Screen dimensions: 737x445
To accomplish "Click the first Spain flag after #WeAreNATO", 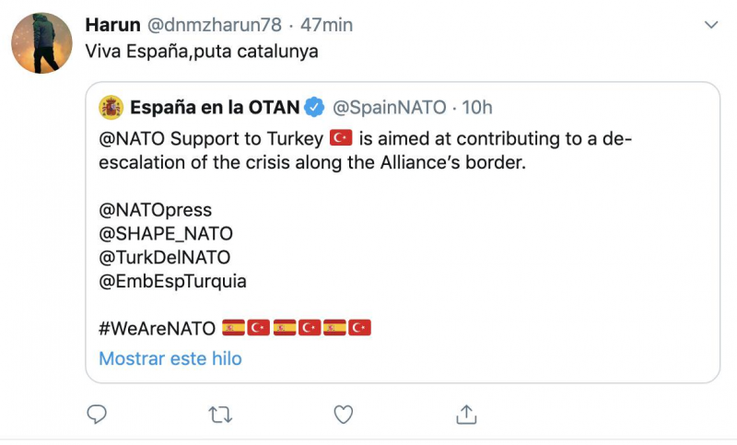I will coord(234,328).
